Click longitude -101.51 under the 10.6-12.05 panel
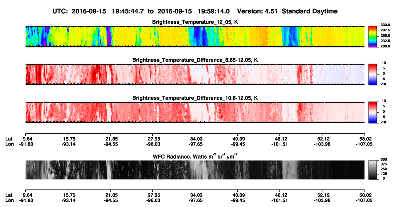 coord(280,144)
